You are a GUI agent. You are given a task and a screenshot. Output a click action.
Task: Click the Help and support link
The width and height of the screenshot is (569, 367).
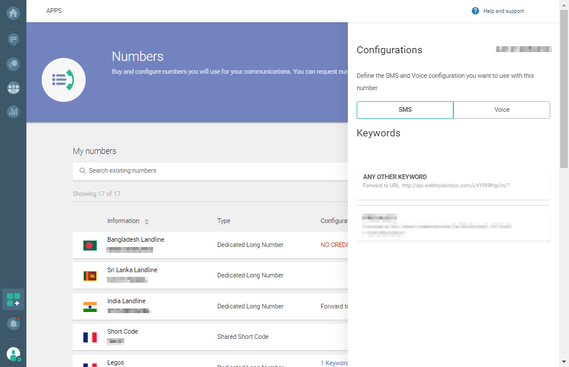pyautogui.click(x=503, y=11)
